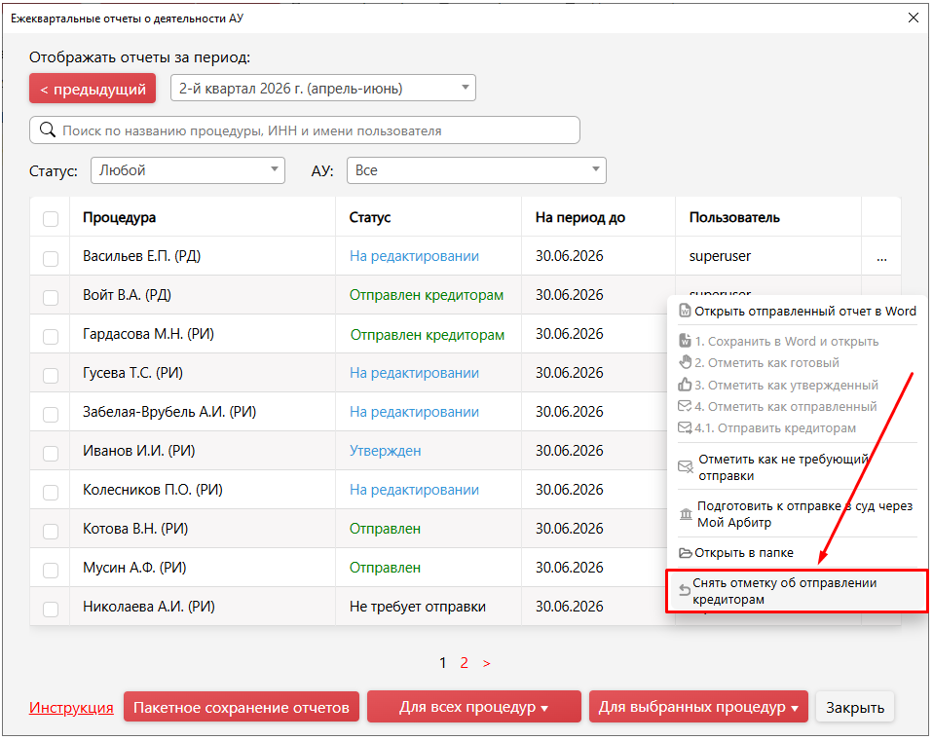Select 'Снять отметку об отправлении кредиторам'
933x740 pixels.
coord(797,591)
